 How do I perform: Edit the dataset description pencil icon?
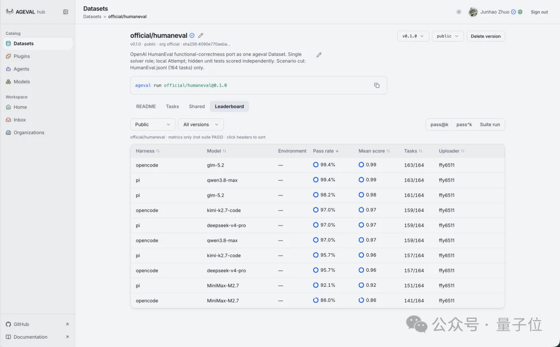pyautogui.click(x=319, y=54)
